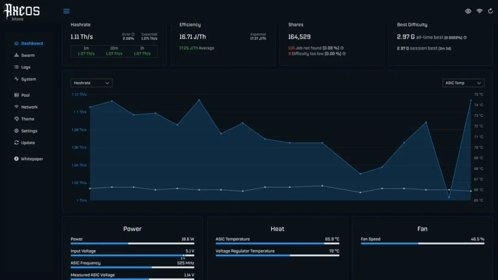498x280 pixels.
Task: Click the Expected 17.37 J/Th efficiency text
Action: pos(258,36)
